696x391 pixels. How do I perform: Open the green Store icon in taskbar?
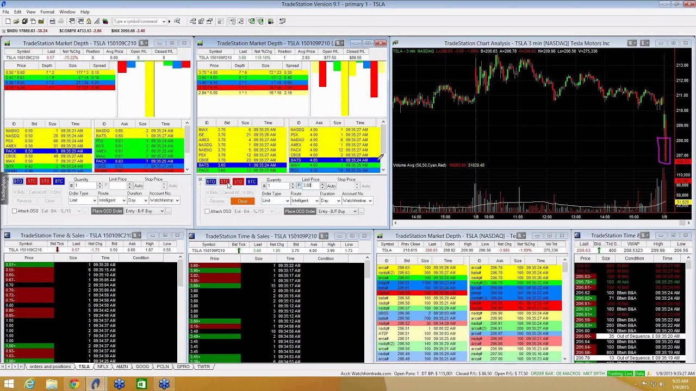click(141, 384)
